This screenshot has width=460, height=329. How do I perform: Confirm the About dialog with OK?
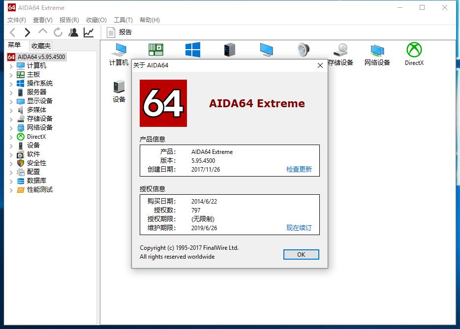(301, 255)
